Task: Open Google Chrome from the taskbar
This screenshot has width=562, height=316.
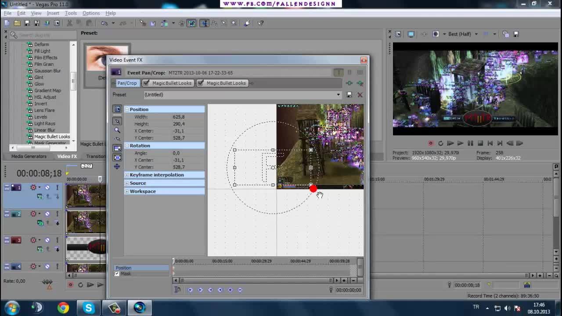Action: click(63, 308)
